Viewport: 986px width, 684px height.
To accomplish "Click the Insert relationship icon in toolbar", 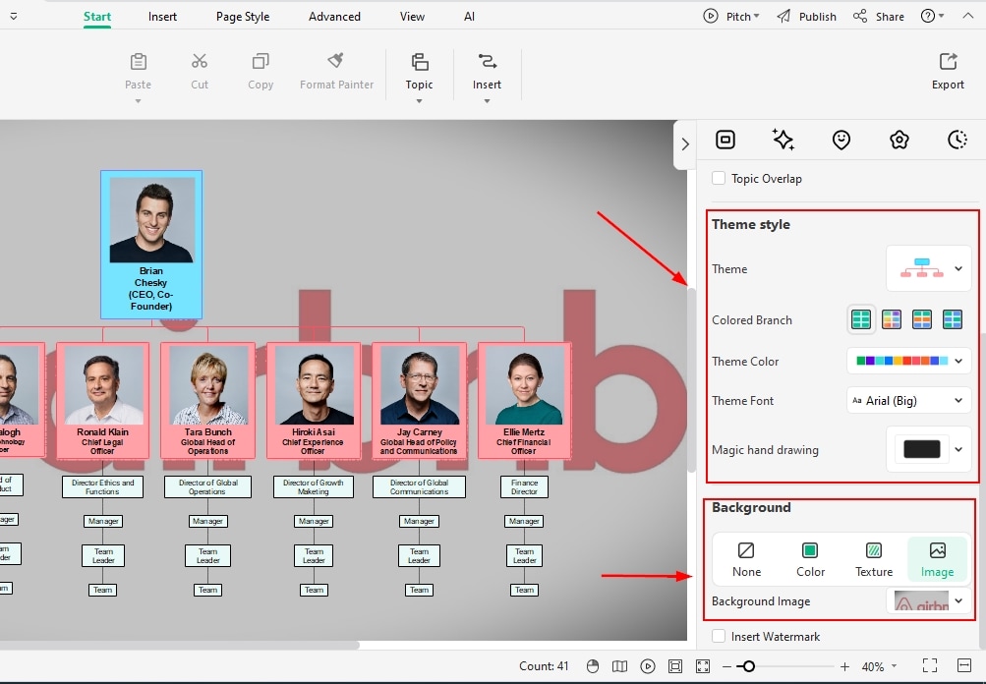I will [488, 61].
